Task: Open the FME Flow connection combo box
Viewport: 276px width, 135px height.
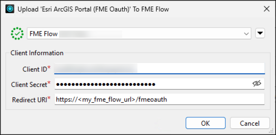Action: [x=139, y=34]
